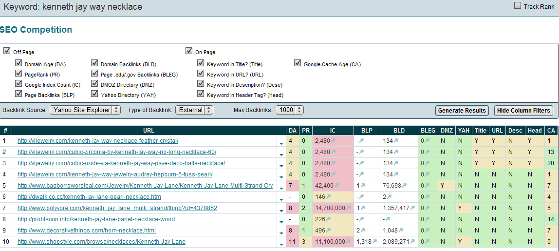Screen dimensions: 559x251
Task: Open external arrow beside IC 14,700,000
Action: [x=349, y=208]
